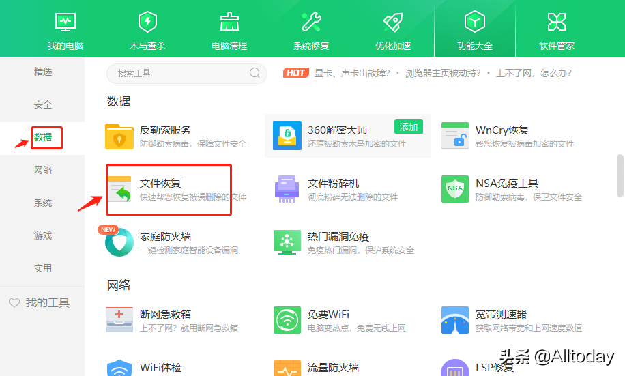This screenshot has height=376, width=625.
Task: Open NSA免疫工具 shield icon
Action: tap(455, 190)
